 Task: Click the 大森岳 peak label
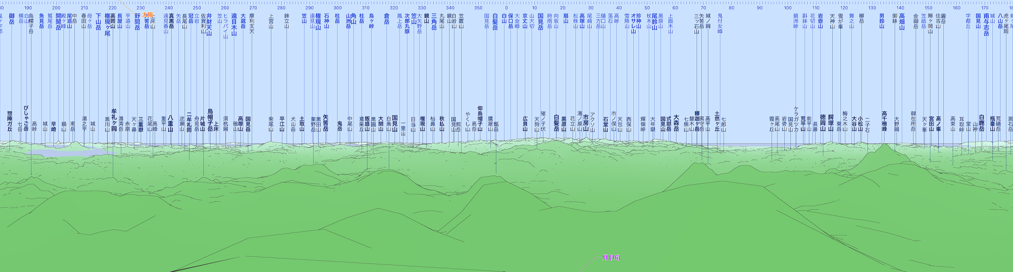(676, 123)
